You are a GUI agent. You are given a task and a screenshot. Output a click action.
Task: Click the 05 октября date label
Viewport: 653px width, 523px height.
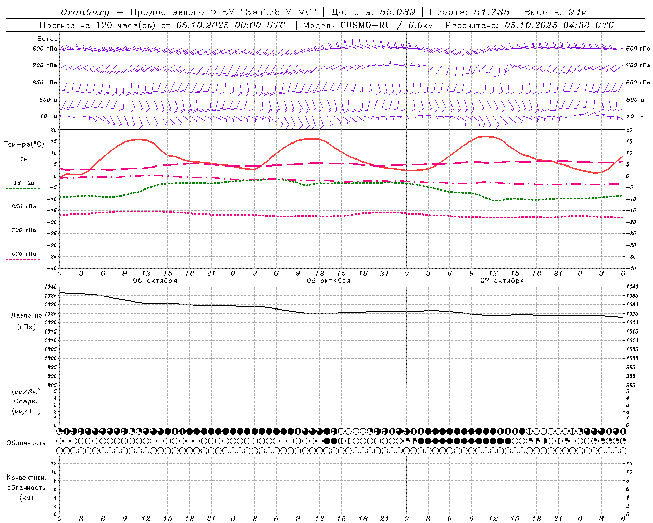click(x=155, y=281)
